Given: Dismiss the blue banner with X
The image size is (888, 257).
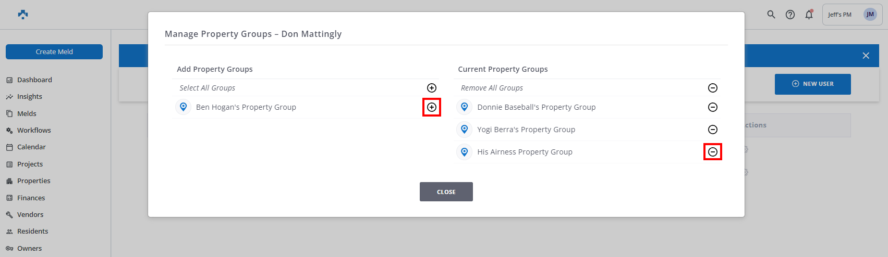Looking at the screenshot, I should click(x=866, y=56).
